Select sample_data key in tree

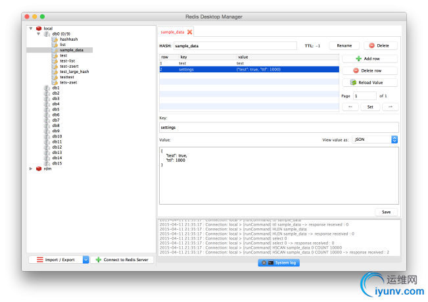tap(72, 50)
